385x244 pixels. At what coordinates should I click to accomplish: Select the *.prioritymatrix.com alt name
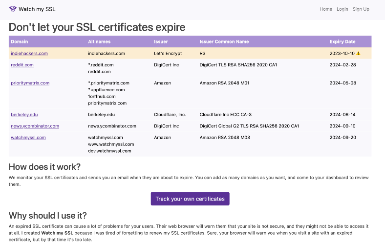pos(108,83)
